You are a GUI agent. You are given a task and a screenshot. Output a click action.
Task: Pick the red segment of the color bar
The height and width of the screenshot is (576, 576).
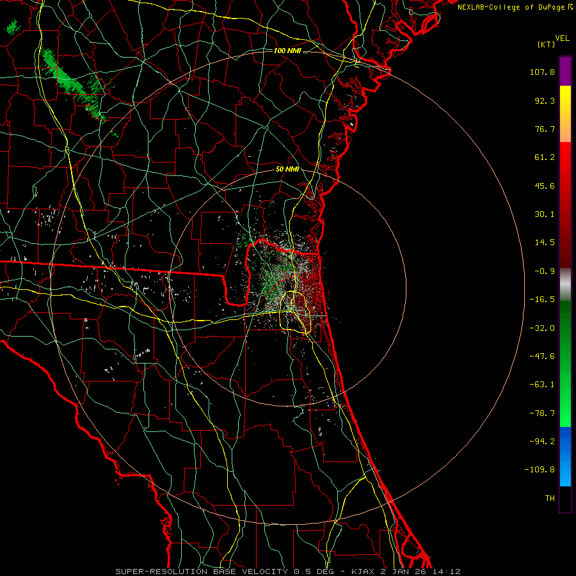click(565, 205)
